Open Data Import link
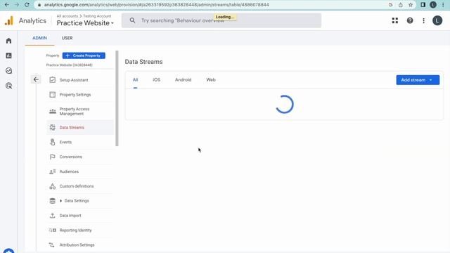Screen dimensions: 450x253 pos(70,216)
